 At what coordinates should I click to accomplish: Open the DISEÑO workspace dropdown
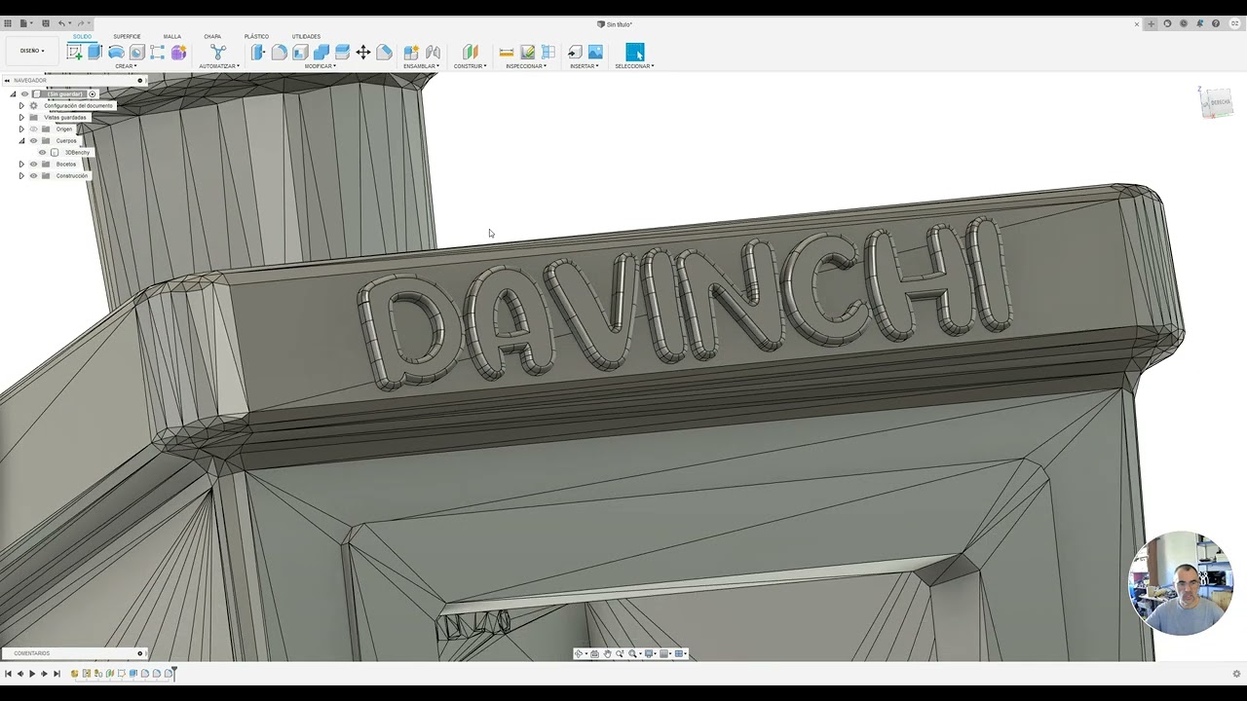click(32, 51)
